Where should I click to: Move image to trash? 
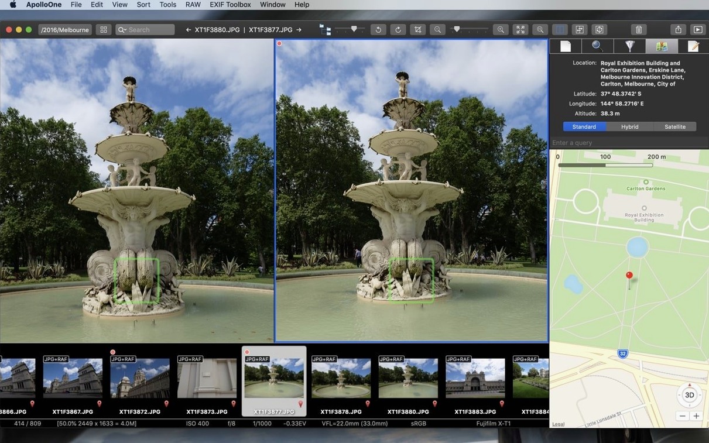coord(639,30)
